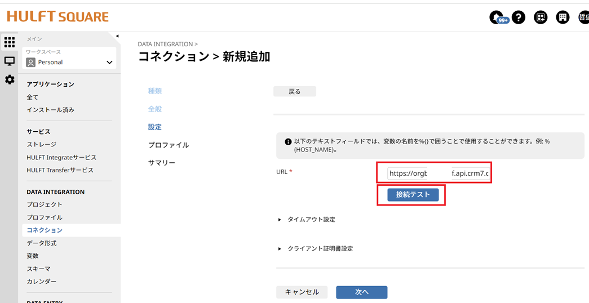The image size is (589, 303).
Task: Click the 接続テスト button
Action: point(413,195)
